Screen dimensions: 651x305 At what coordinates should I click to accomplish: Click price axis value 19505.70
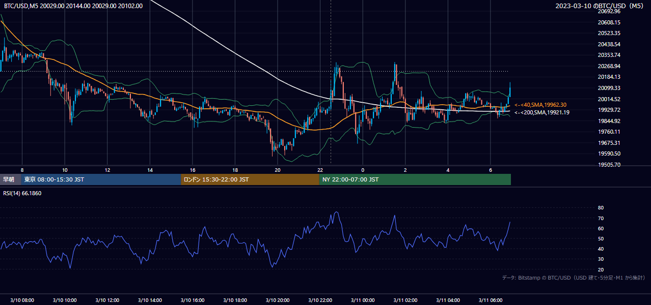tap(609, 165)
